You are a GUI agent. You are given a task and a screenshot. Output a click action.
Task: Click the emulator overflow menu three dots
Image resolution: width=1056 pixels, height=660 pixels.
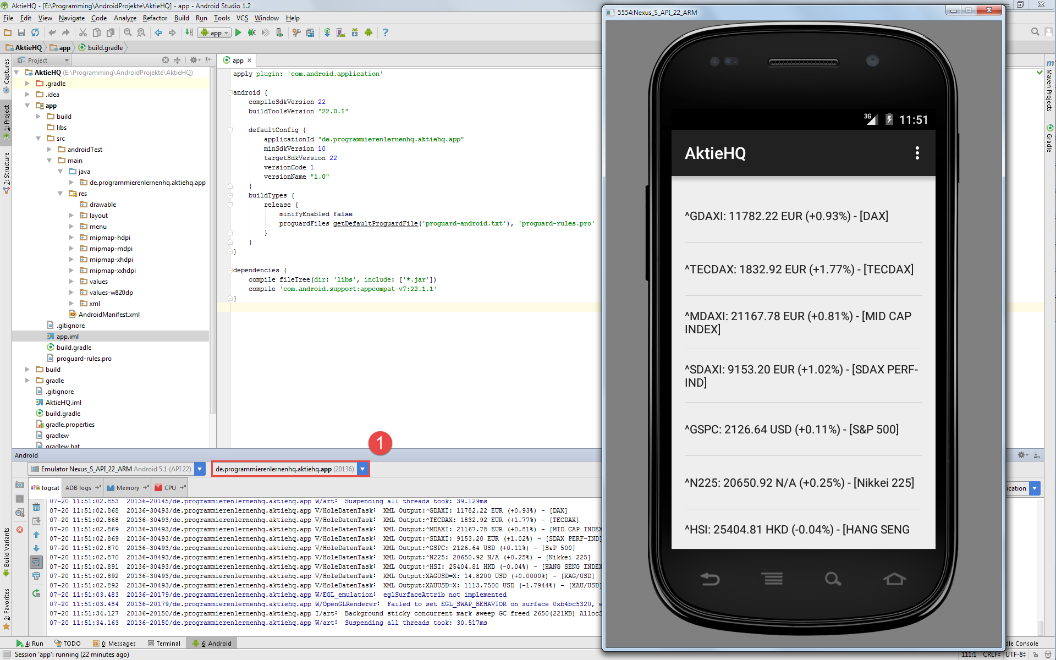917,153
